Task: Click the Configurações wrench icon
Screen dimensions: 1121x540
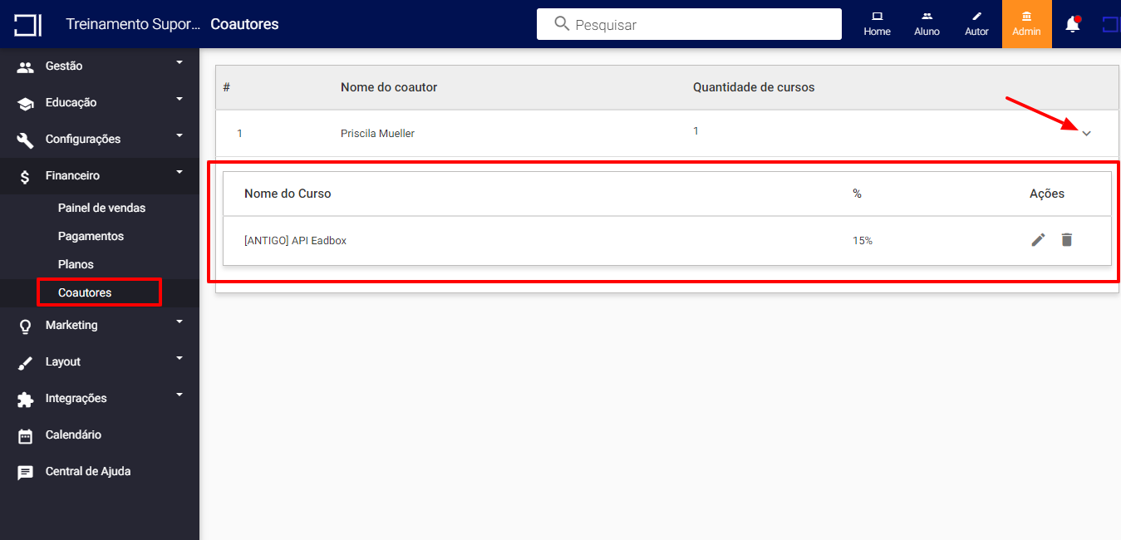Action: [26, 140]
